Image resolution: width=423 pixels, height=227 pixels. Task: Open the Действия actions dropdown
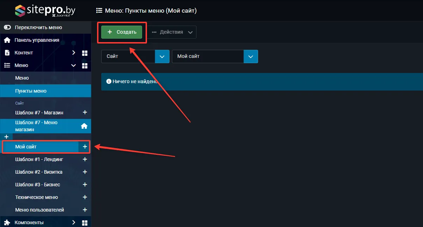[x=172, y=32]
